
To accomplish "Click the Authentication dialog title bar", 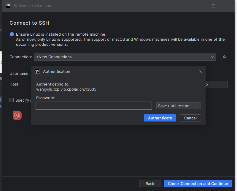I will click(119, 71).
